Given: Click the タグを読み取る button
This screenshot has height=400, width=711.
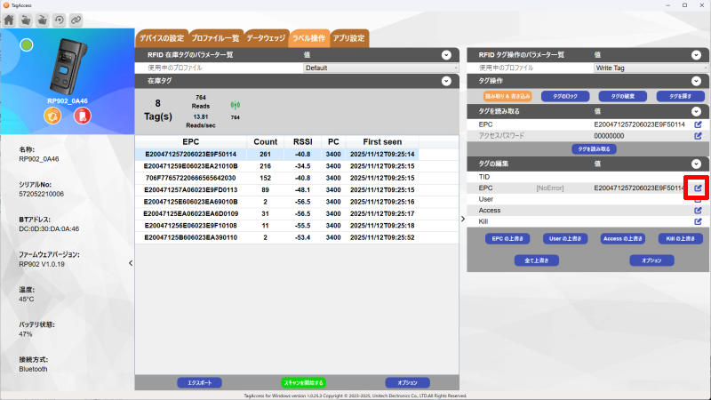Looking at the screenshot, I should pos(595,149).
